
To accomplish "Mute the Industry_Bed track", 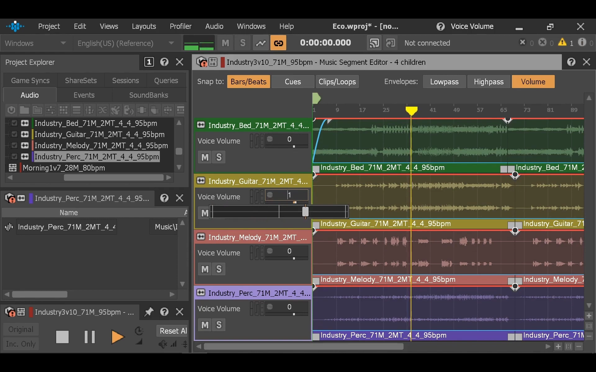I will pos(205,157).
